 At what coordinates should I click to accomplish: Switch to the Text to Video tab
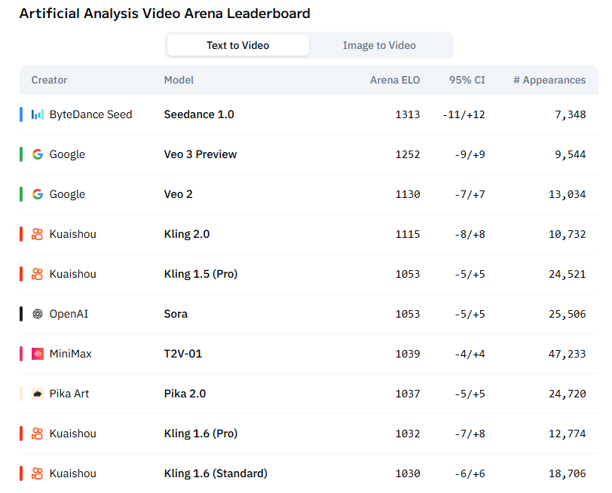(x=237, y=45)
